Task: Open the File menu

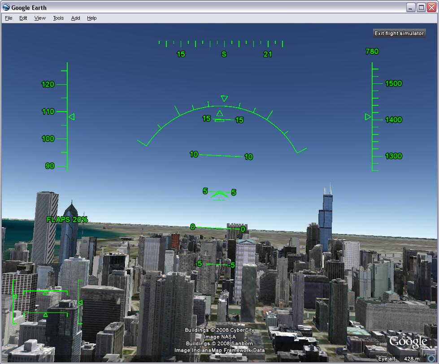Action: coord(9,18)
